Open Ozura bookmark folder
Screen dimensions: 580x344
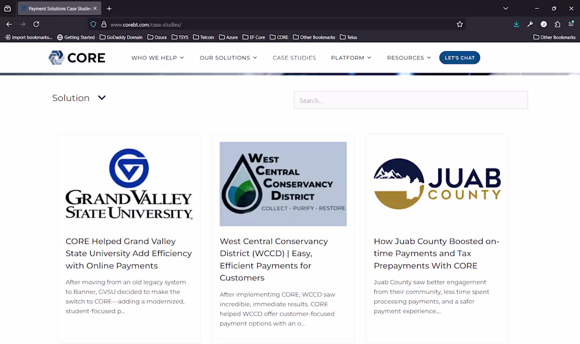(157, 37)
